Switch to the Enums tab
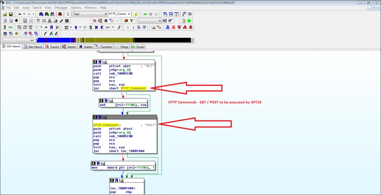 point(138,47)
